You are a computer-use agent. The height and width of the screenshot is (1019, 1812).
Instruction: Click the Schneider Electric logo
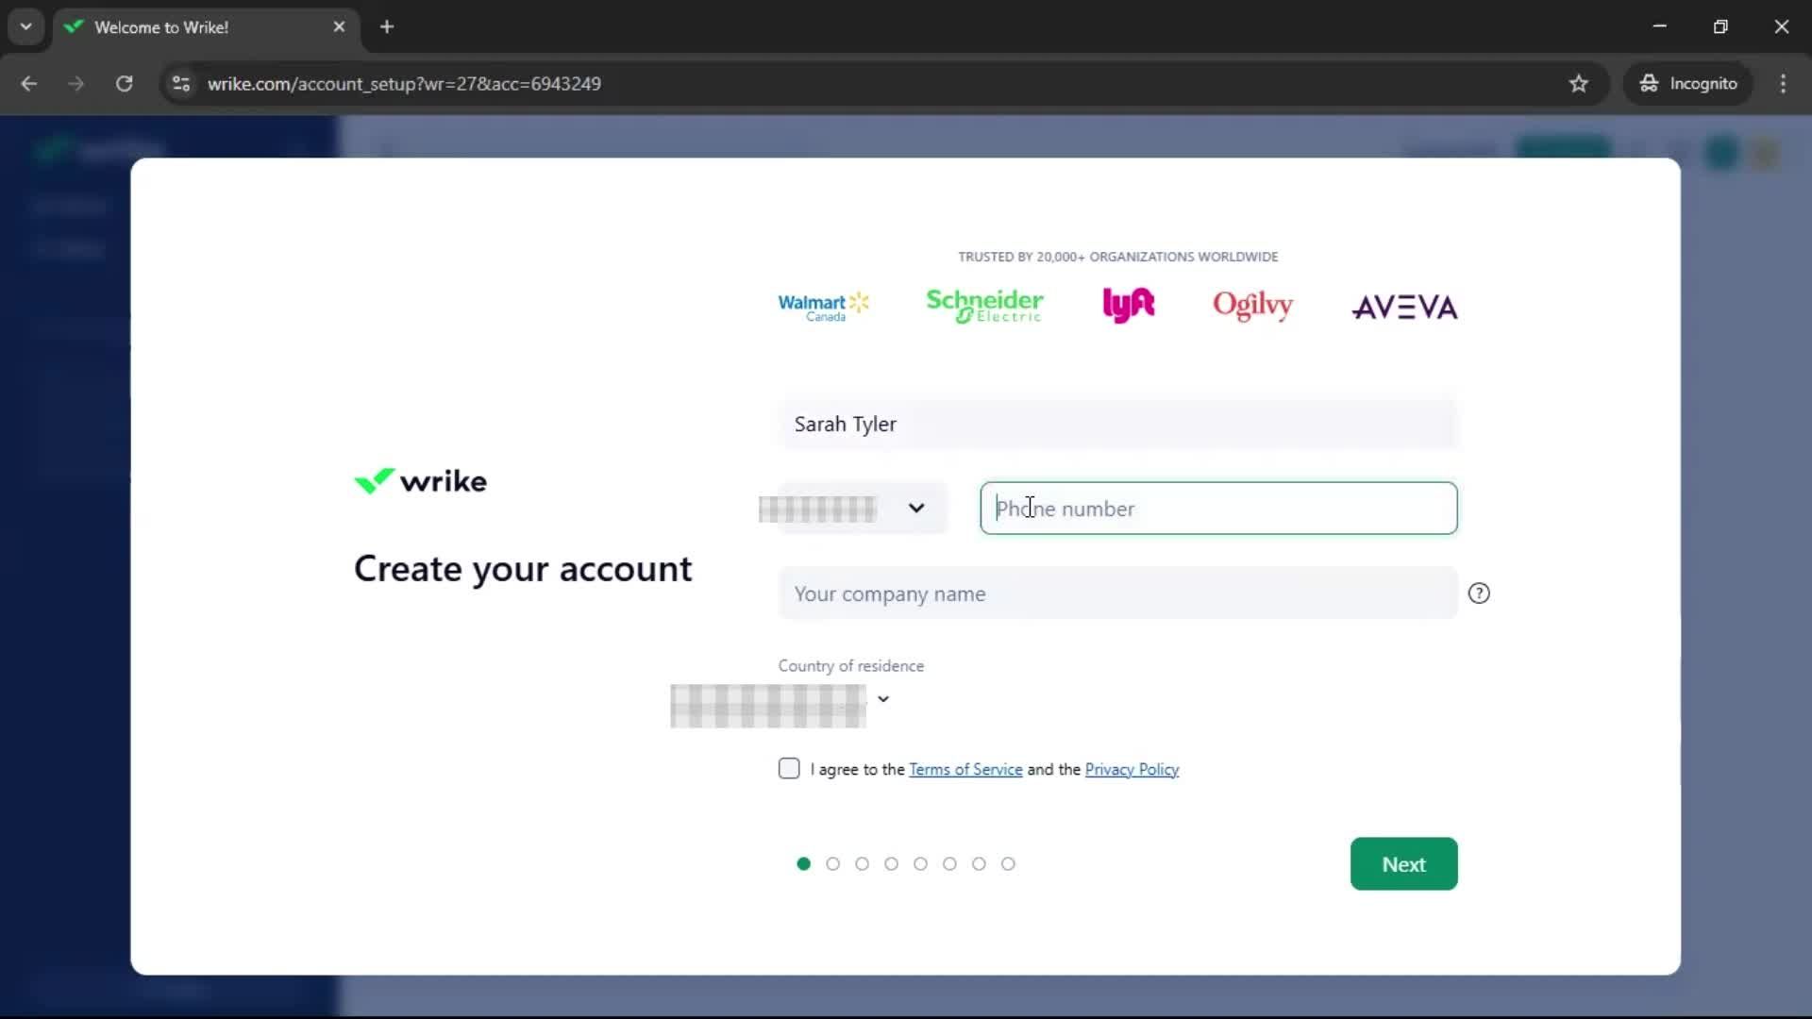pyautogui.click(x=984, y=306)
